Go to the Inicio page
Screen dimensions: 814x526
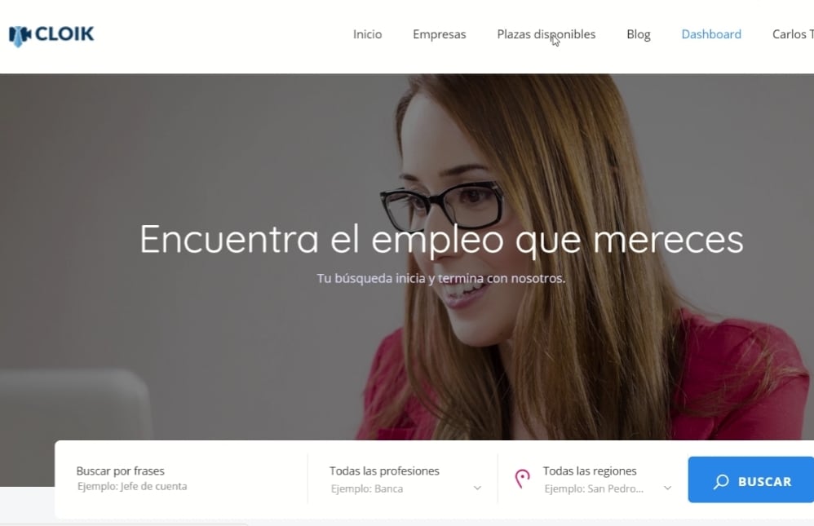tap(368, 34)
